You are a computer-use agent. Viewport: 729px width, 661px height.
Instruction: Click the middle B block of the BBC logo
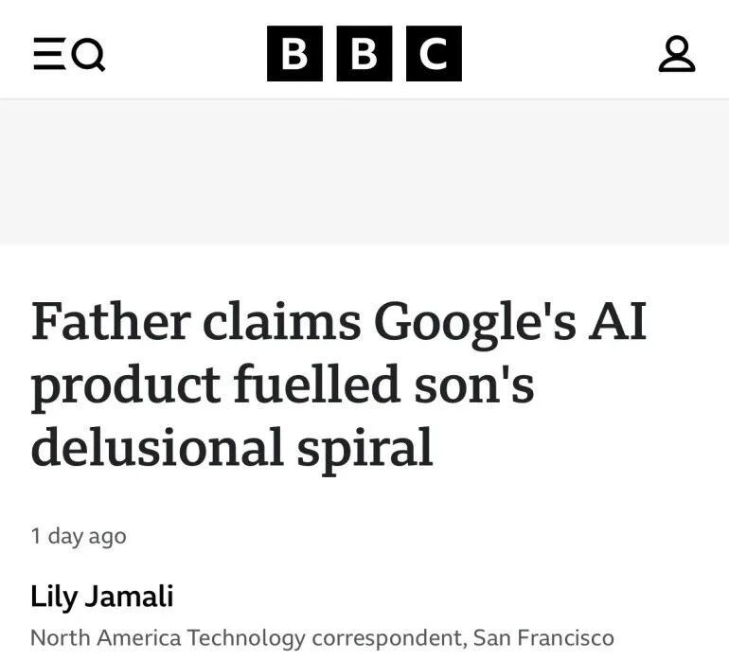[364, 54]
